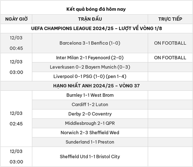Click ON FOOTBALL beside the Inter Milan match
The width and height of the screenshot is (193, 167).
(170, 57)
